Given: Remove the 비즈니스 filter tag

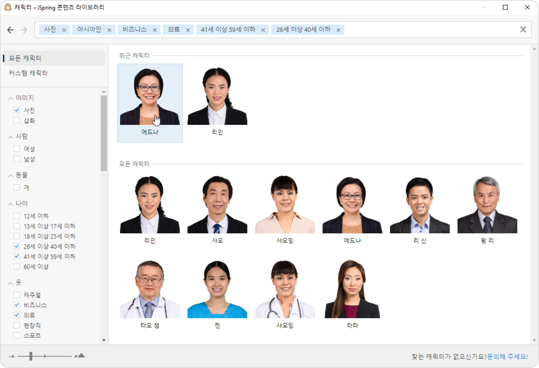Looking at the screenshot, I should 155,30.
